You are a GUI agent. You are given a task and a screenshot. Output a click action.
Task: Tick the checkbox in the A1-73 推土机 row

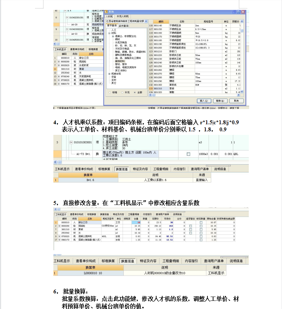click(188, 154)
